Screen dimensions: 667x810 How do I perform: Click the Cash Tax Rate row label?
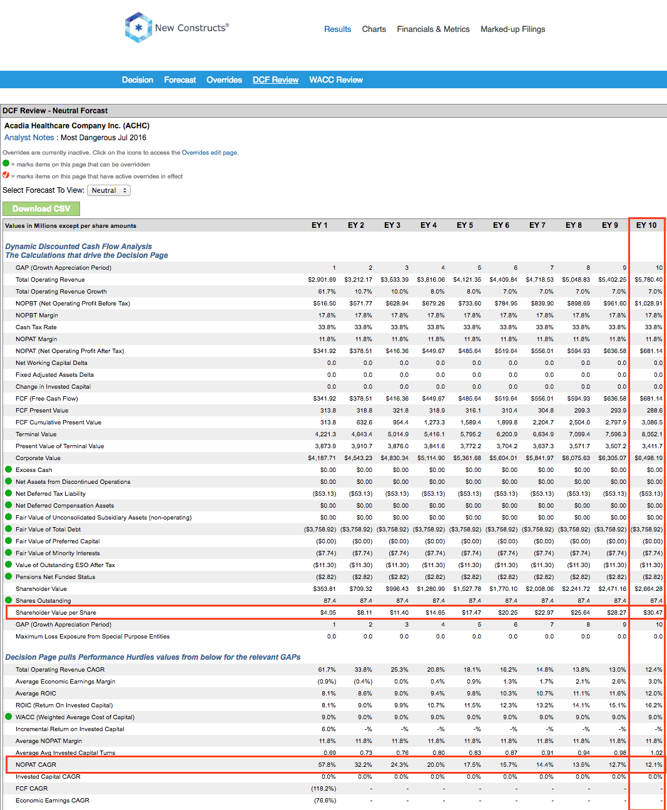point(36,327)
